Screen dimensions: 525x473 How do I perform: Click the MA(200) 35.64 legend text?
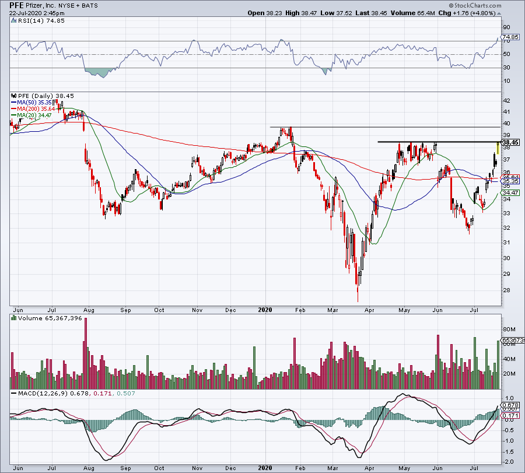point(36,109)
